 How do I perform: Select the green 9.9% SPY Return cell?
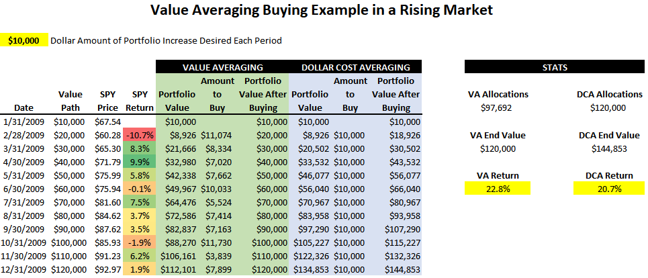(x=139, y=161)
